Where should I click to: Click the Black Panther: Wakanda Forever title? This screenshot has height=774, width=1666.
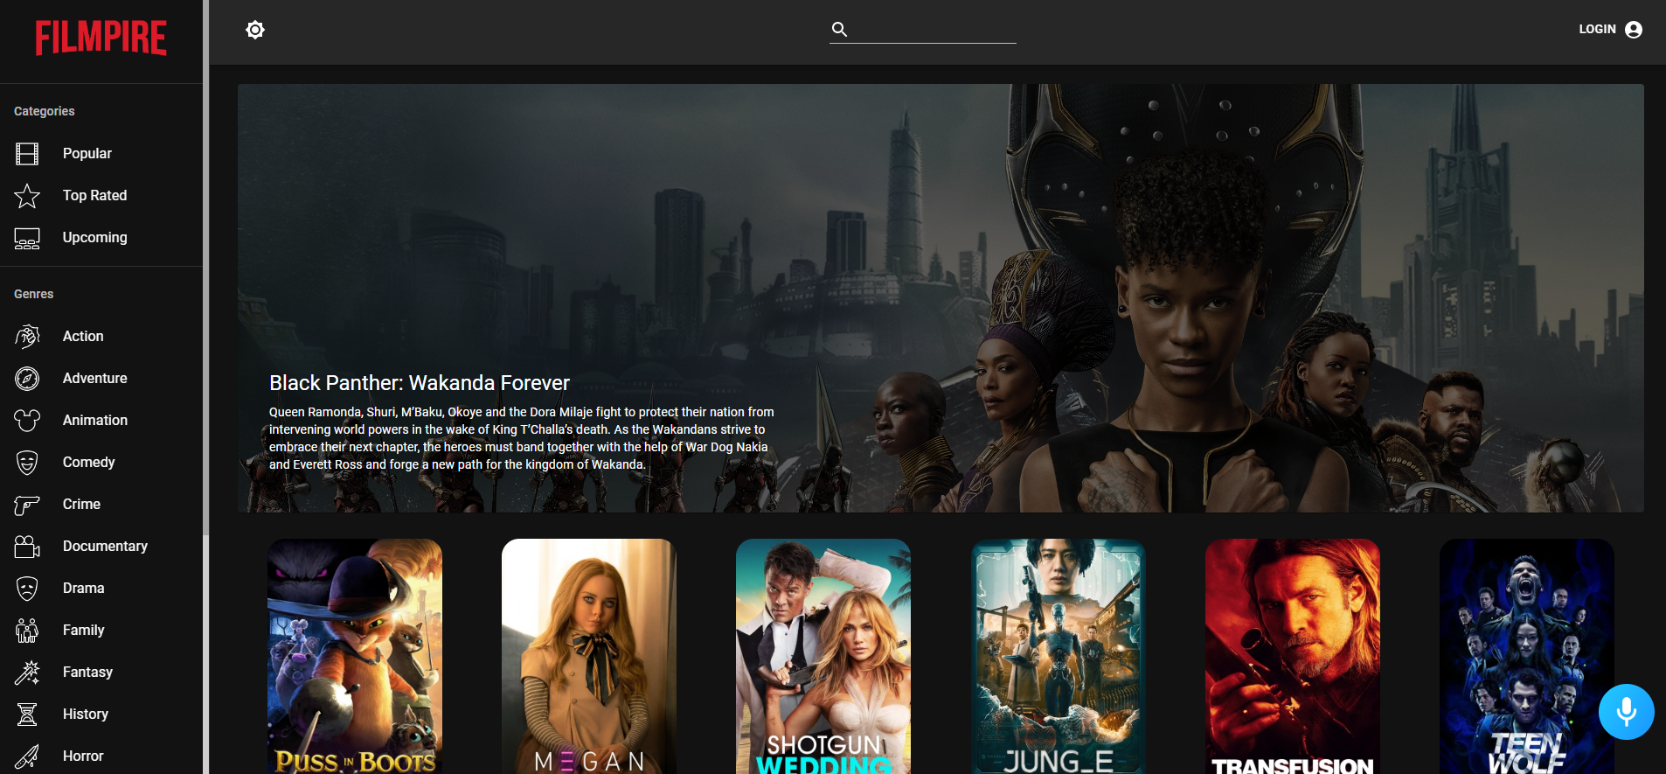click(420, 382)
